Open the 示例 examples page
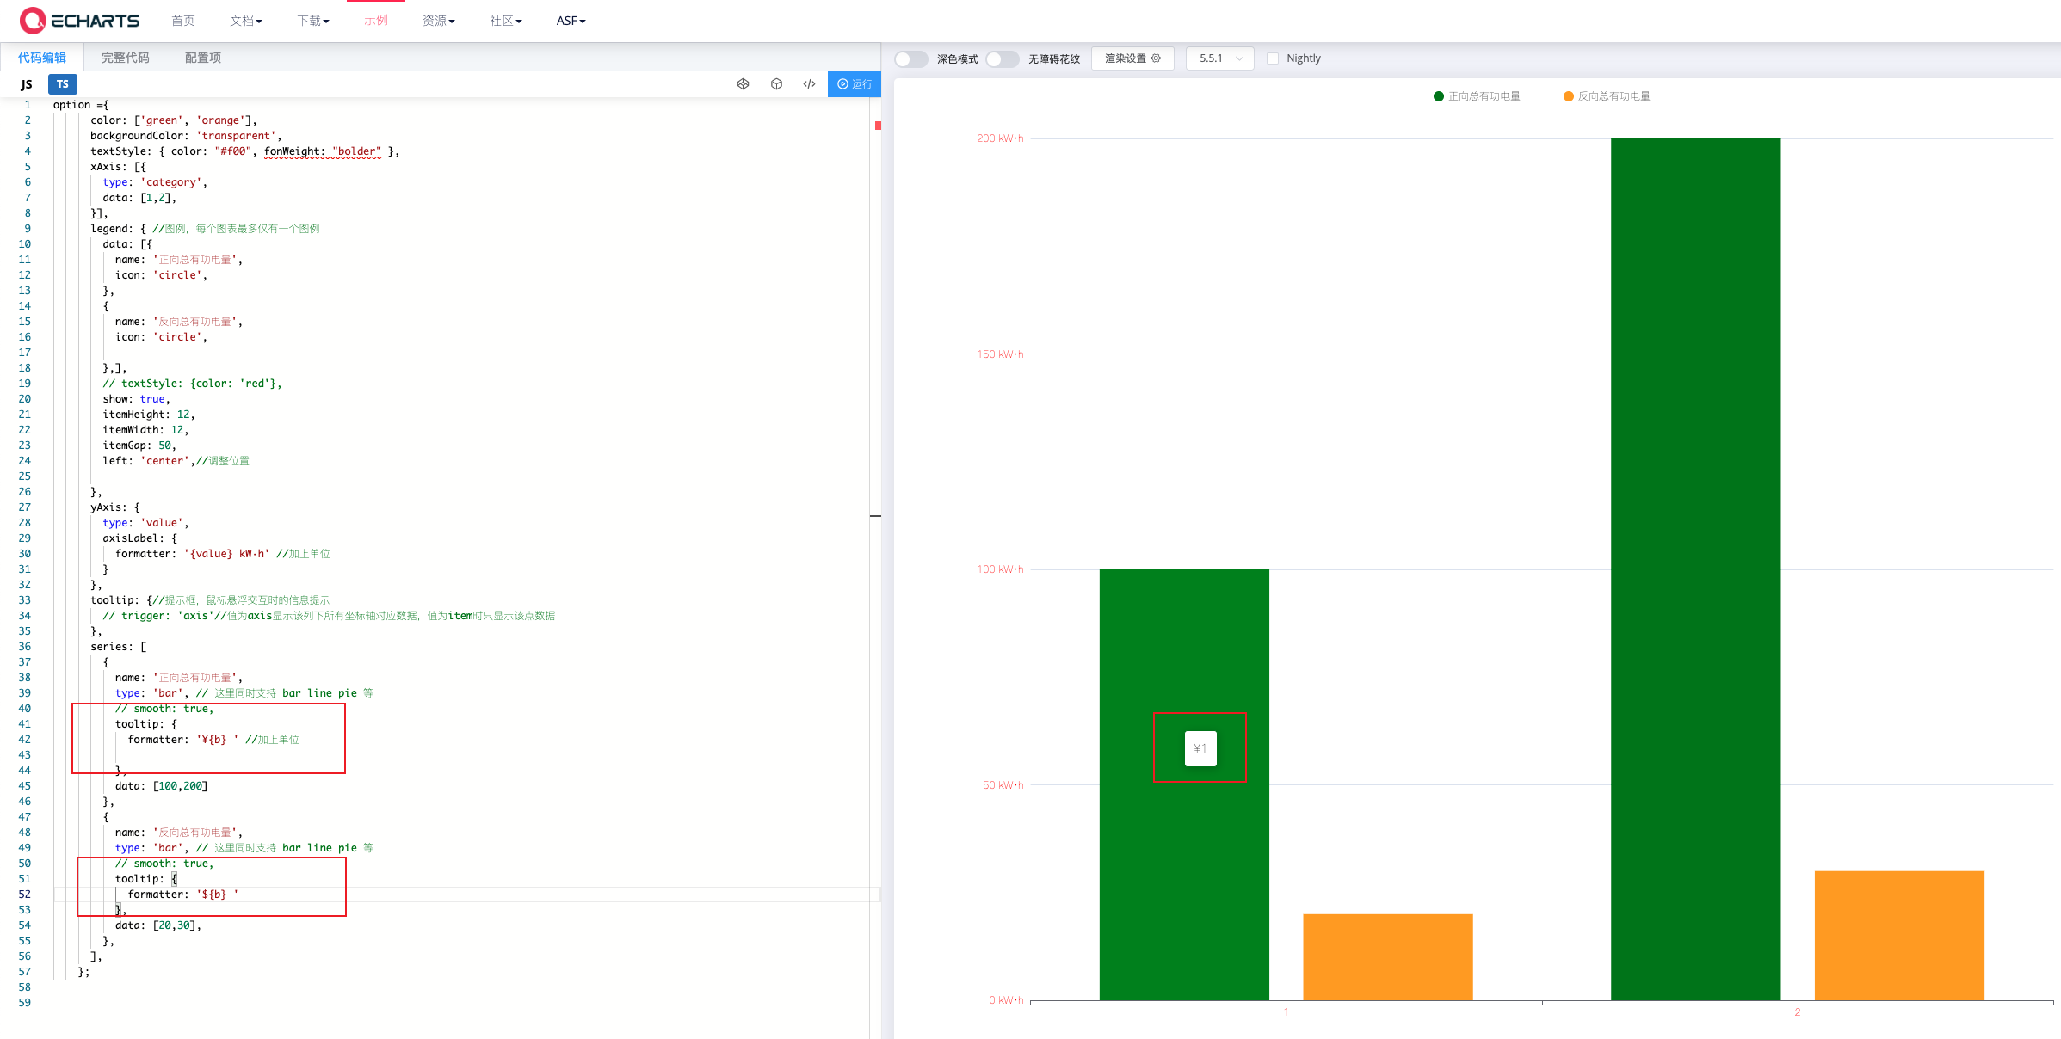 click(376, 20)
